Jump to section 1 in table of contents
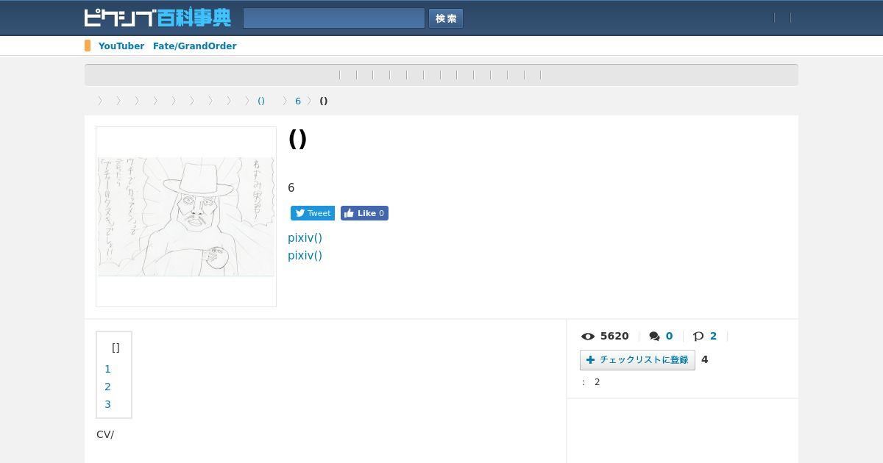Viewport: 883px width, 463px height. coord(107,369)
